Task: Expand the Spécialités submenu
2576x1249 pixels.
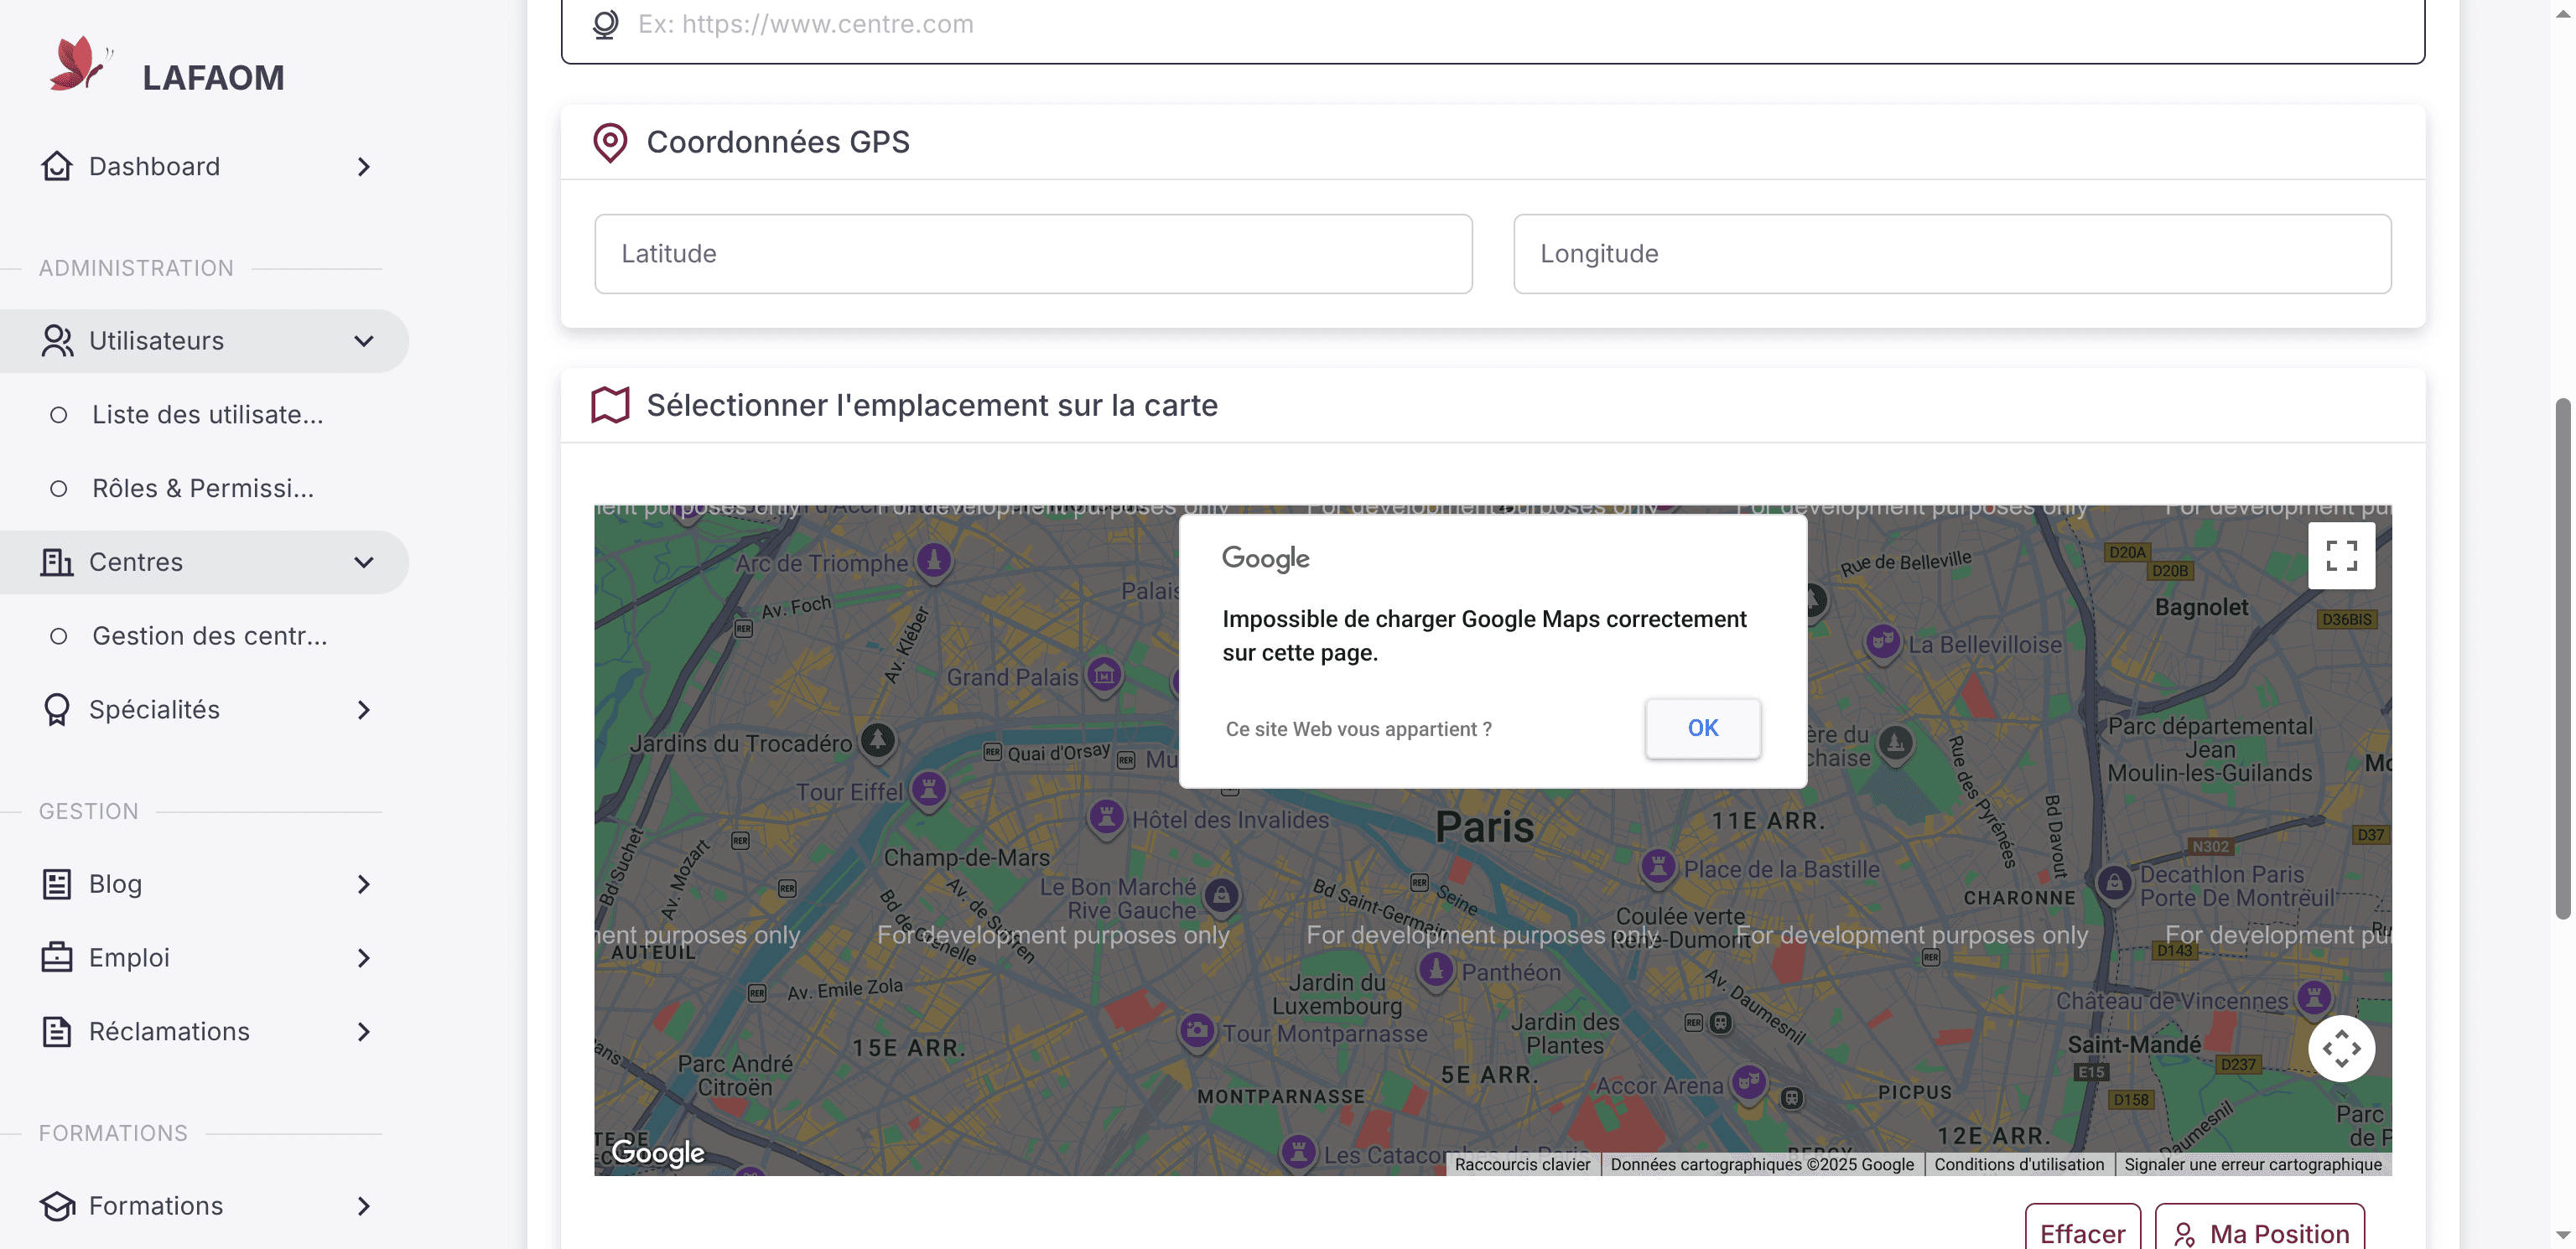Action: [364, 710]
